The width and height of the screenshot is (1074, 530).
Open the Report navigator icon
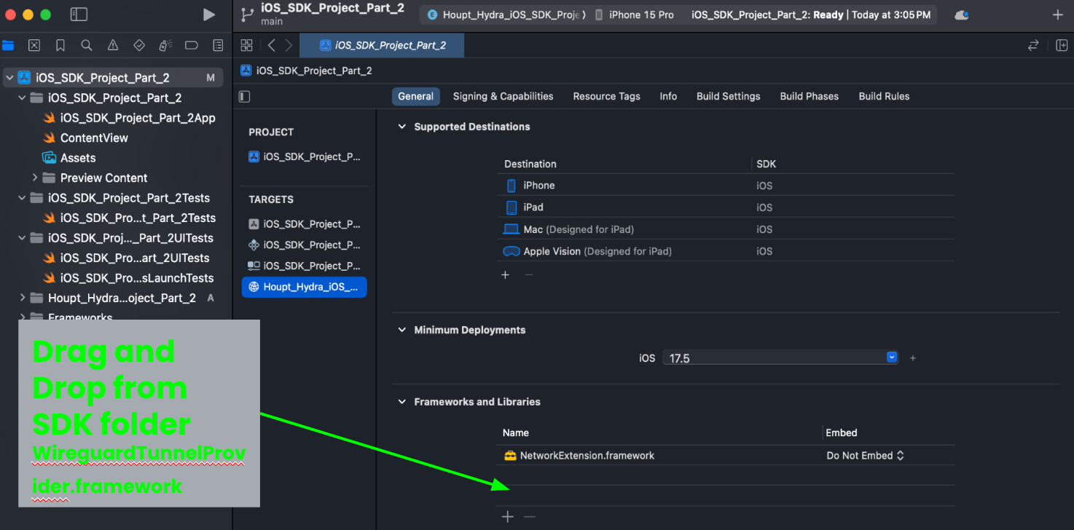point(218,45)
